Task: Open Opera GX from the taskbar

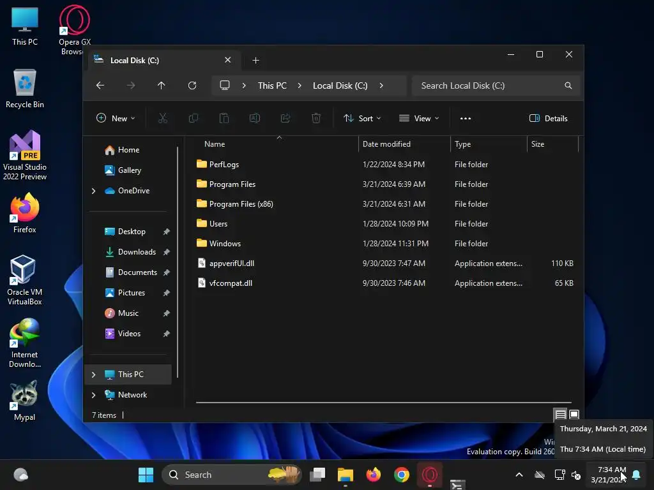Action: point(430,475)
